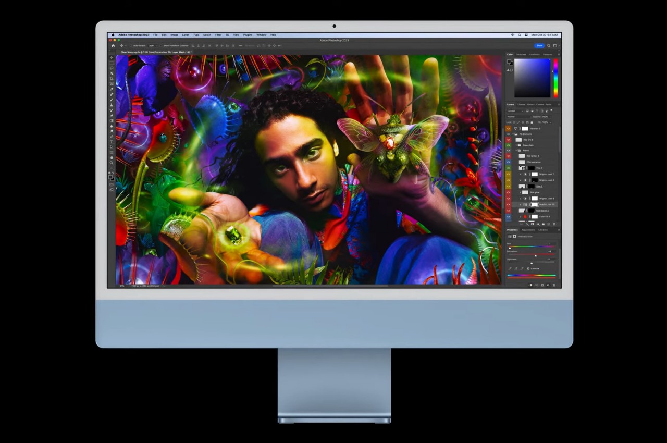
Task: Select the Lasso tool
Action: (x=112, y=68)
